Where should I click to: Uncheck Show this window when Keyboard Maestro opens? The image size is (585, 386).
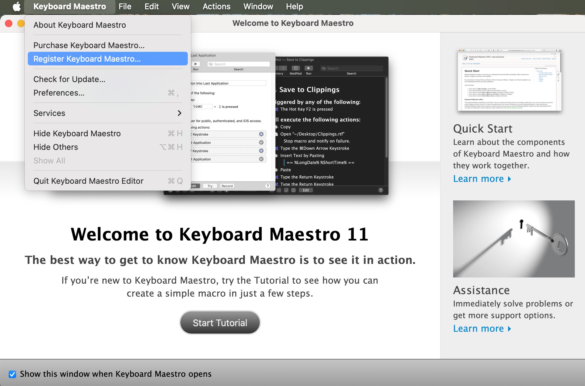(x=12, y=374)
